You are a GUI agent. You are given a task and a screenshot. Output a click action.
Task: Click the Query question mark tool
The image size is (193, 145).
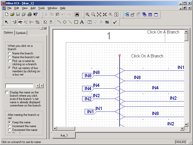(x=90, y=22)
